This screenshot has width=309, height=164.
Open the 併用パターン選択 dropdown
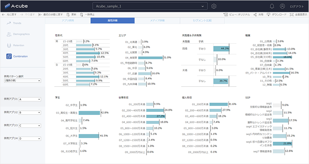pos(22,81)
